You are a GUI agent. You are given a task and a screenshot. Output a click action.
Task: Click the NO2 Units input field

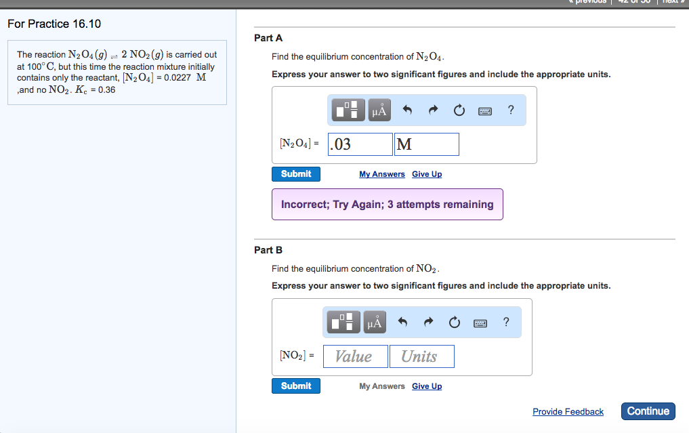pos(421,356)
